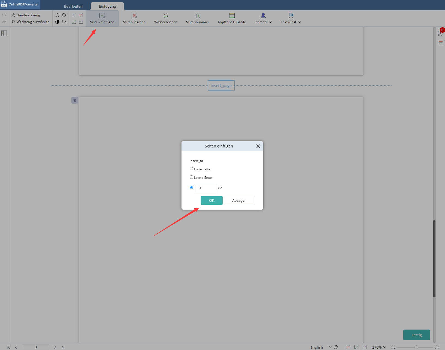445x350 pixels.
Task: Switch to the Bearbeiten tab
Action: point(73,6)
